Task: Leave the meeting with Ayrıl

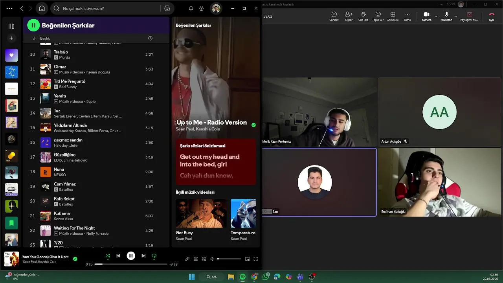Action: coord(491,17)
